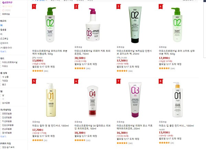The image size is (206, 150).
Task: Open the red 04 tube product image
Action: coord(92,100)
